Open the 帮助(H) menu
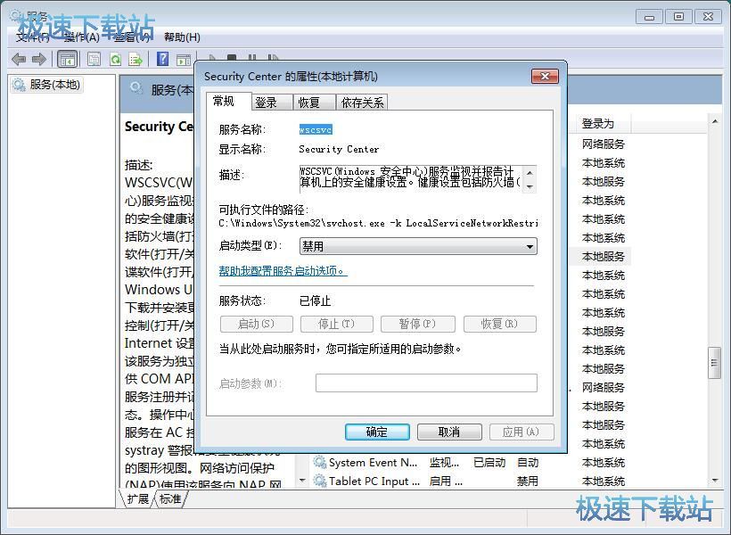This screenshot has height=535, width=731. pos(182,37)
